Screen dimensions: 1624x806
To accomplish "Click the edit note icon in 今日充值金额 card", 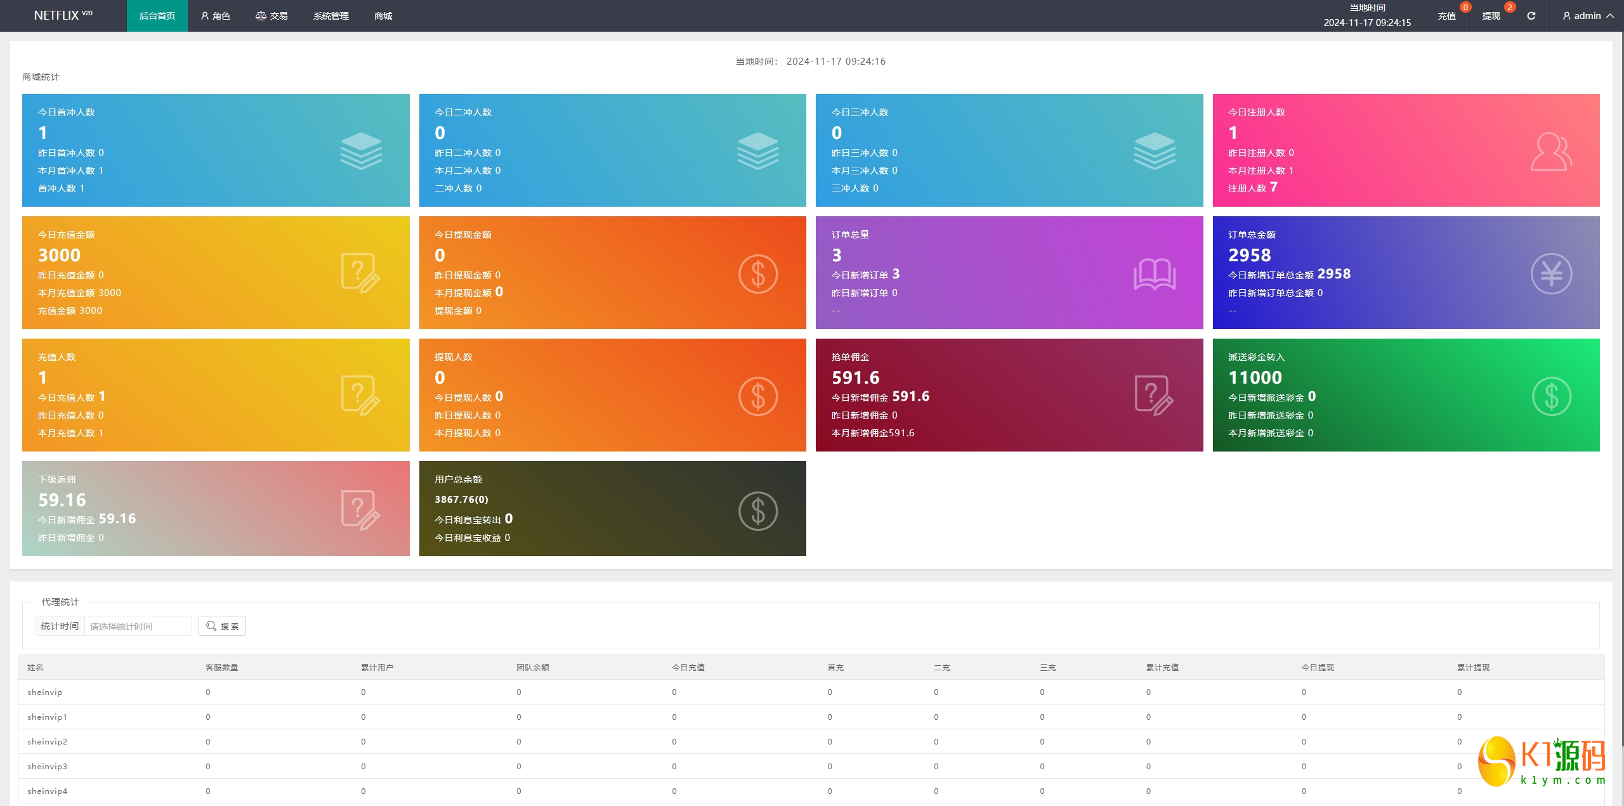I will [360, 273].
